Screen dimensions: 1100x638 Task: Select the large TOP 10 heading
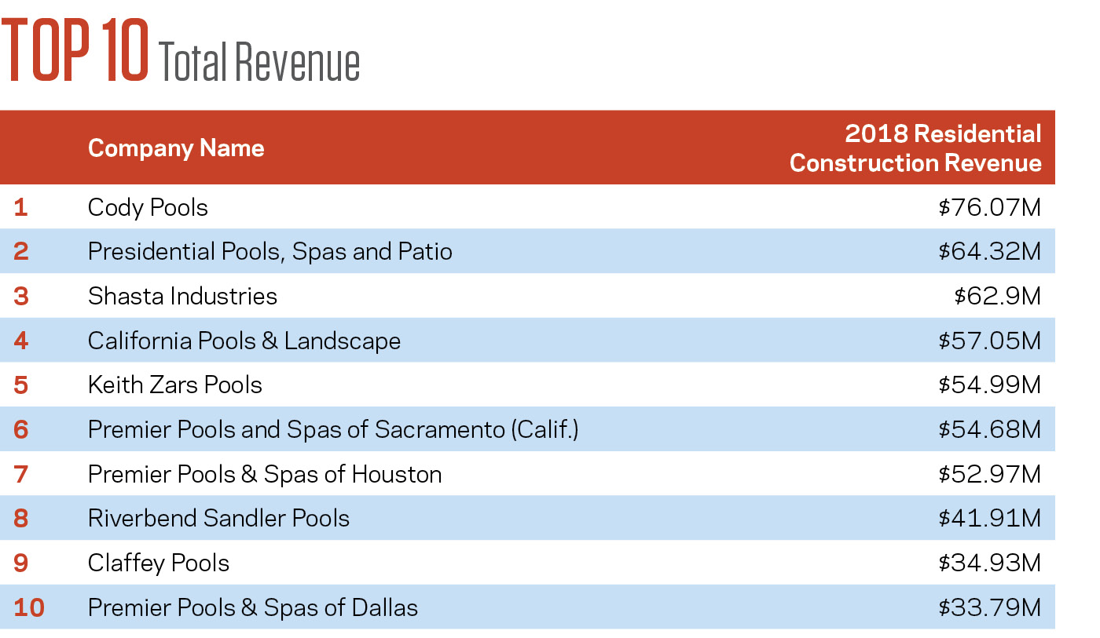76,52
